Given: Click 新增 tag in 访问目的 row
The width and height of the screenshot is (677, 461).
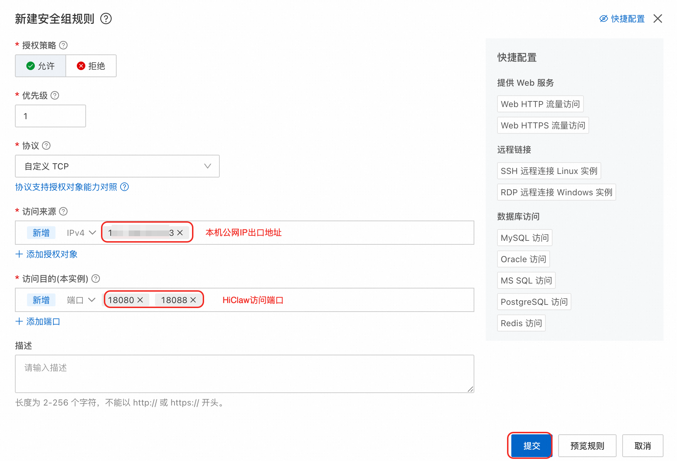Looking at the screenshot, I should (x=41, y=300).
